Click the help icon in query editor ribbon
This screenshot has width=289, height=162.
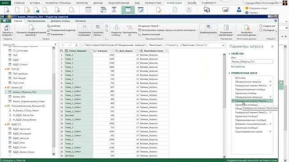275,21
